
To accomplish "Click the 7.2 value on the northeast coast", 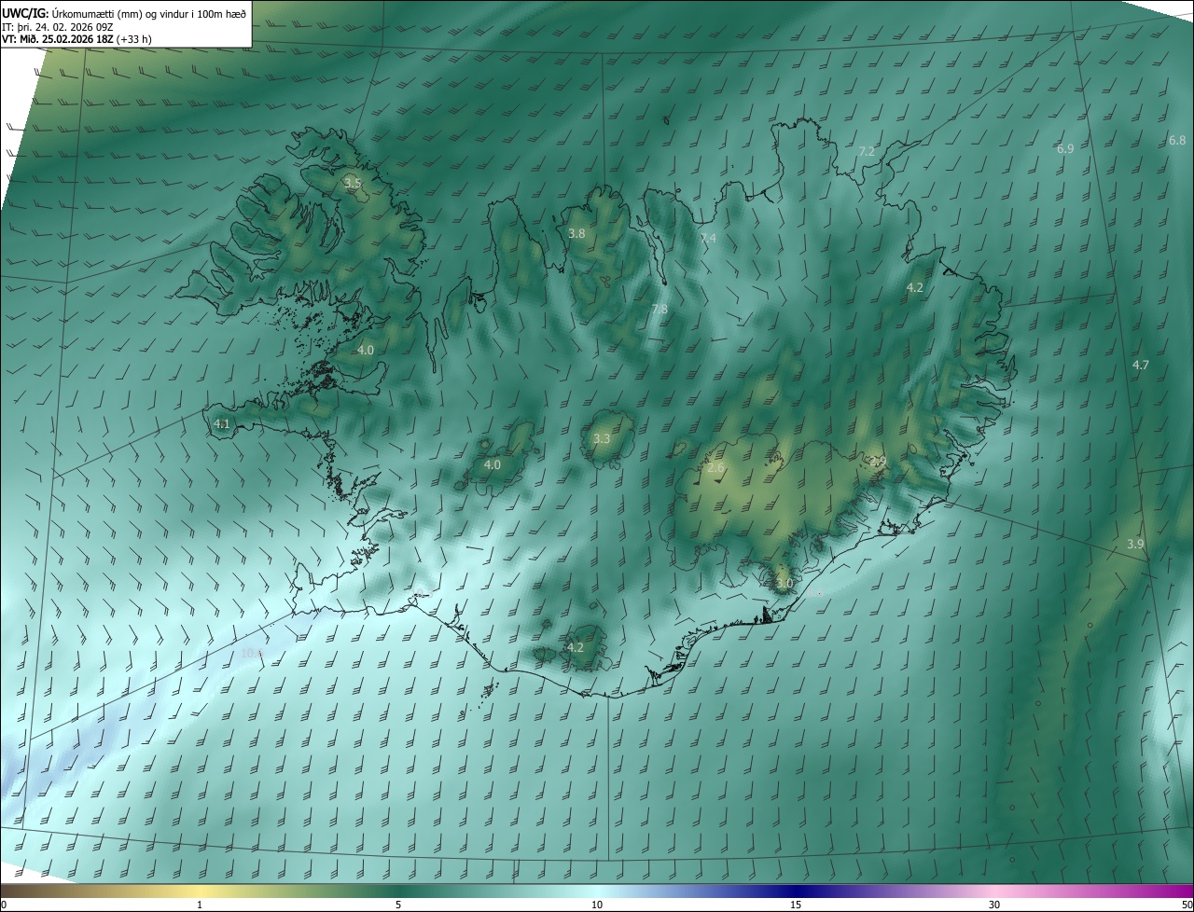I will (867, 151).
